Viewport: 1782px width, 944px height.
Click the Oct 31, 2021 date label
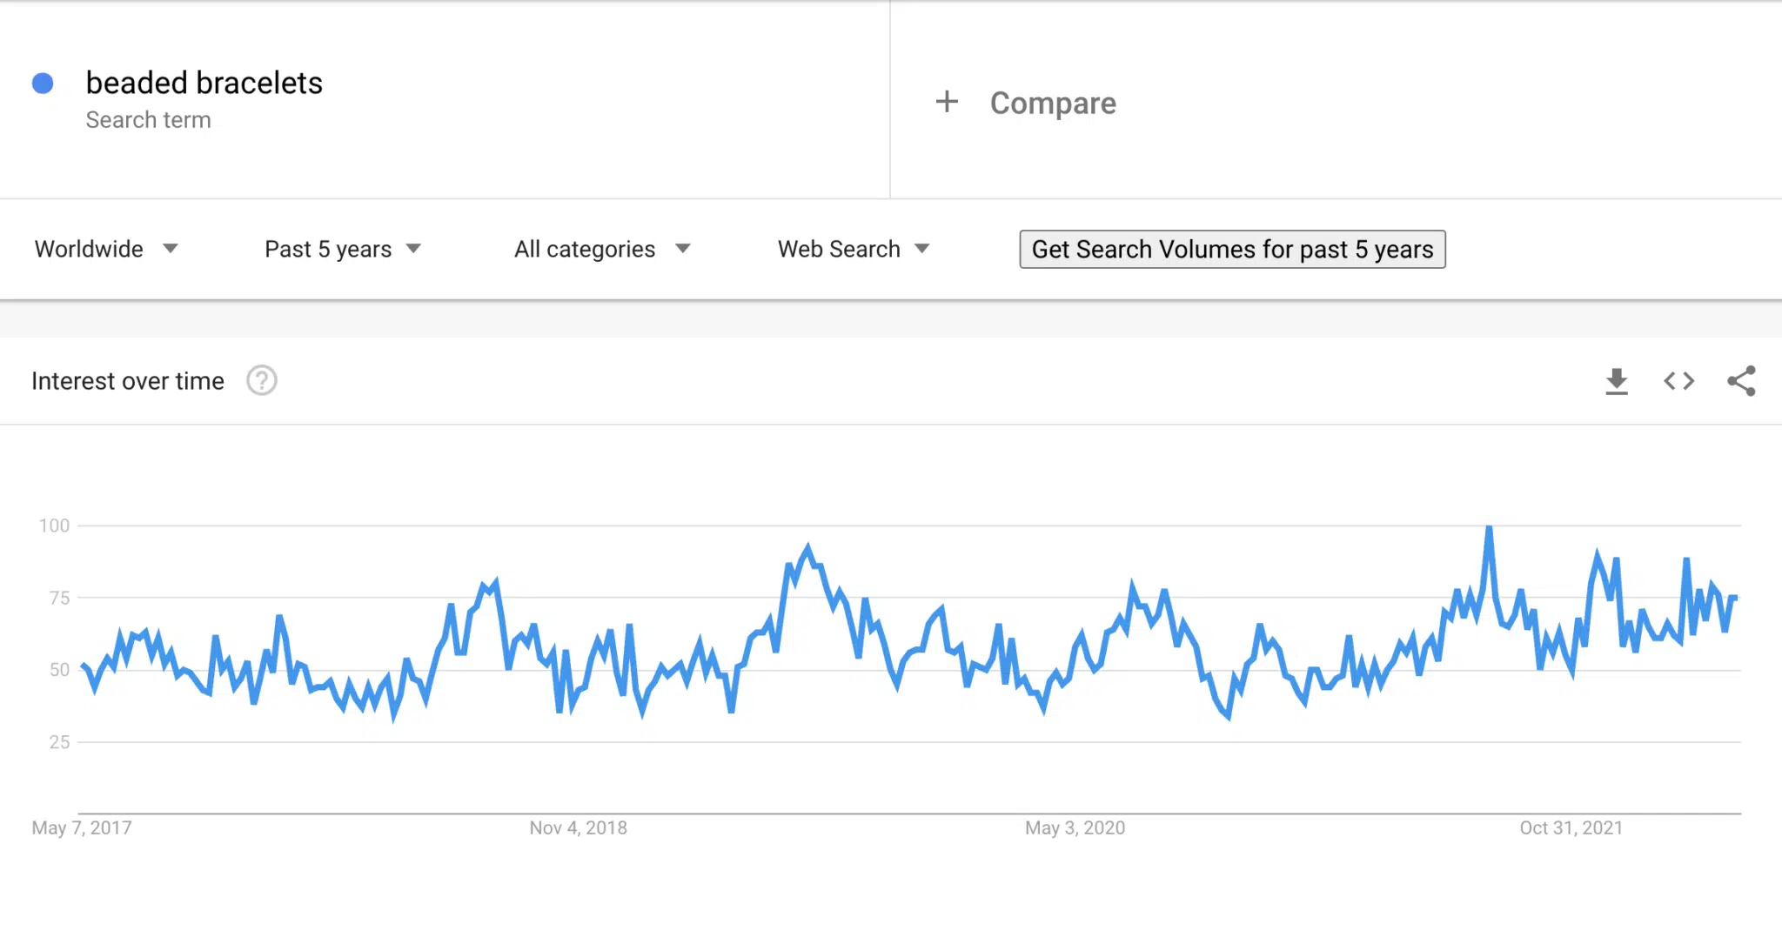1571,828
